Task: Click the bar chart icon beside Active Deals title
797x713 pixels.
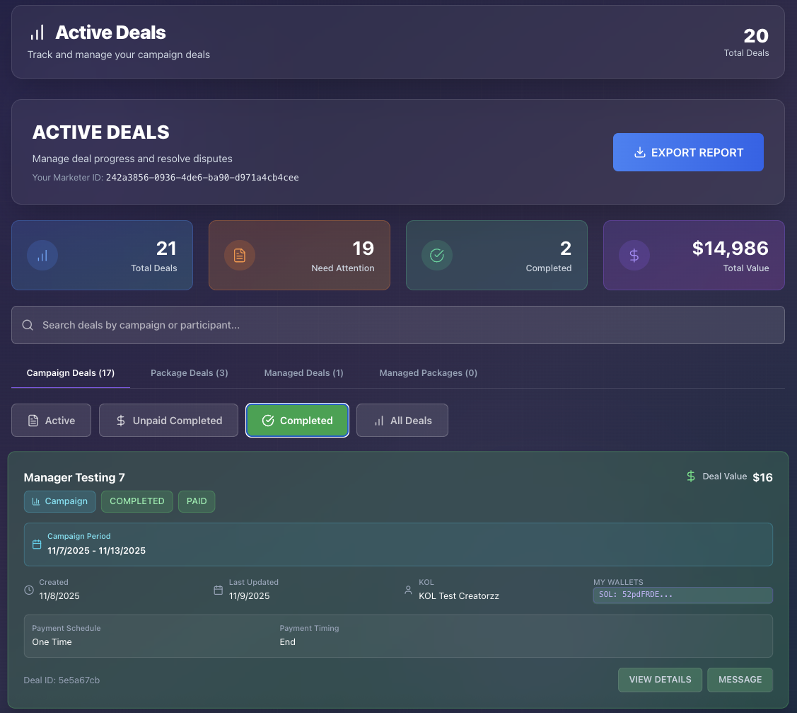Action: coord(37,31)
